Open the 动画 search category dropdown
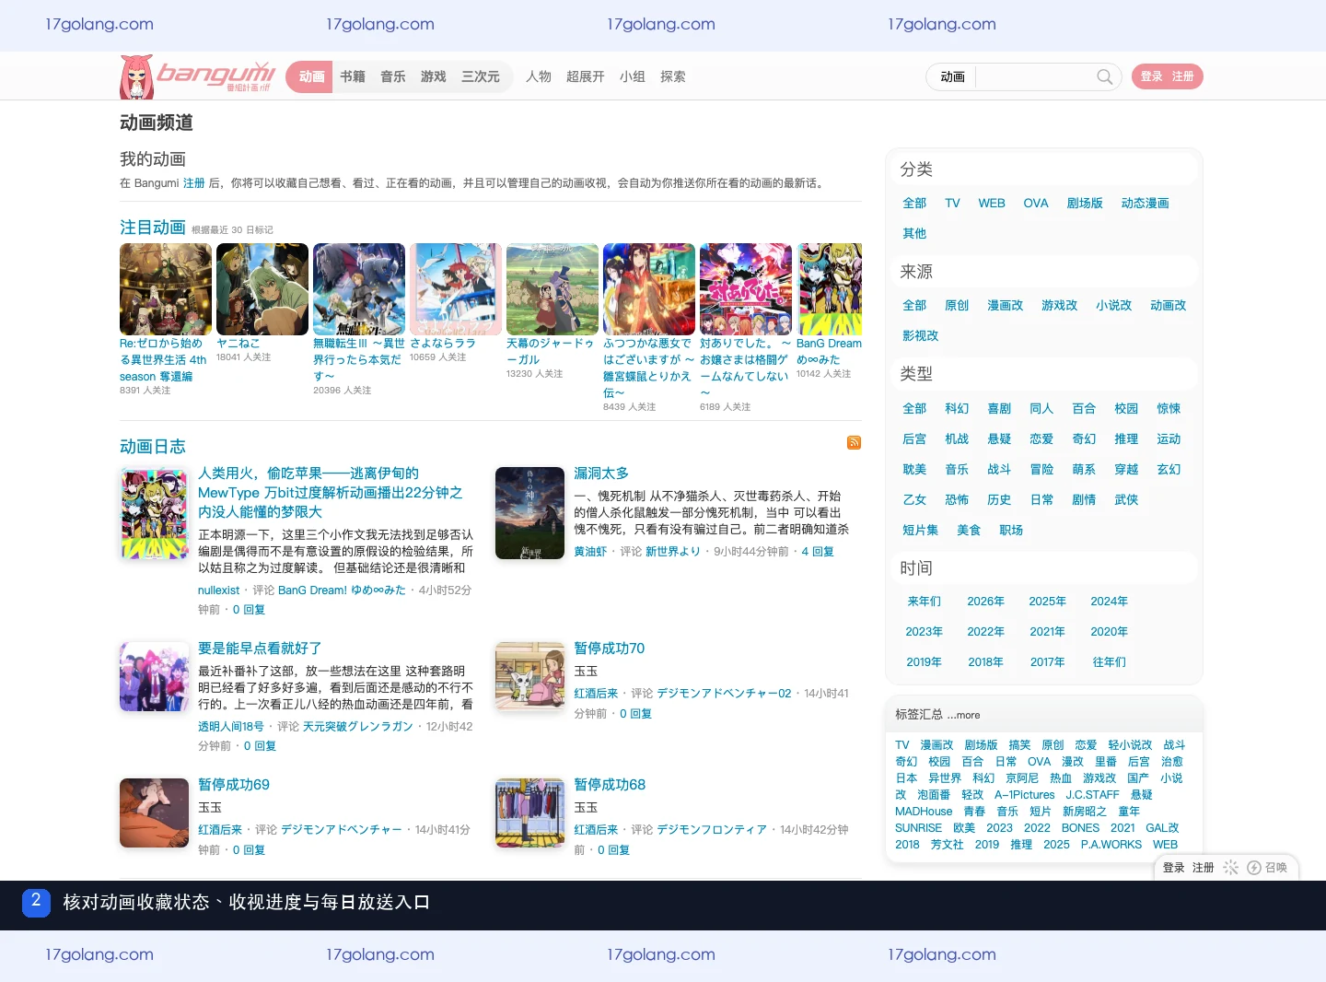The height and width of the screenshot is (982, 1326). coord(952,76)
